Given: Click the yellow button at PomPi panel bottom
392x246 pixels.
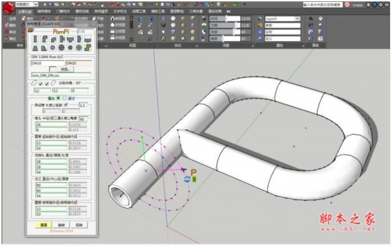Looking at the screenshot, I should point(44,224).
